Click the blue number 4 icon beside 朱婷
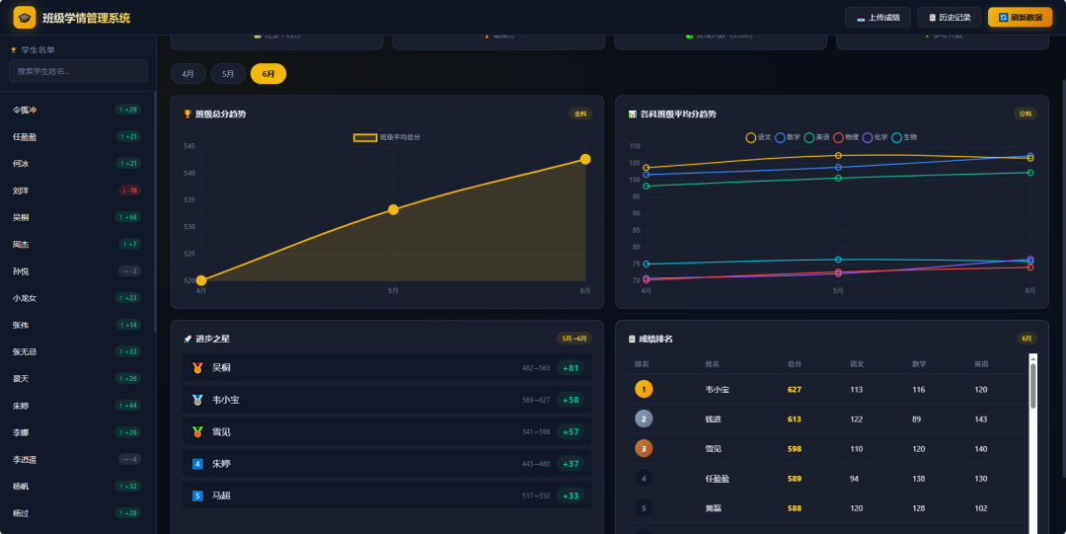This screenshot has height=534, width=1066. pyautogui.click(x=197, y=464)
